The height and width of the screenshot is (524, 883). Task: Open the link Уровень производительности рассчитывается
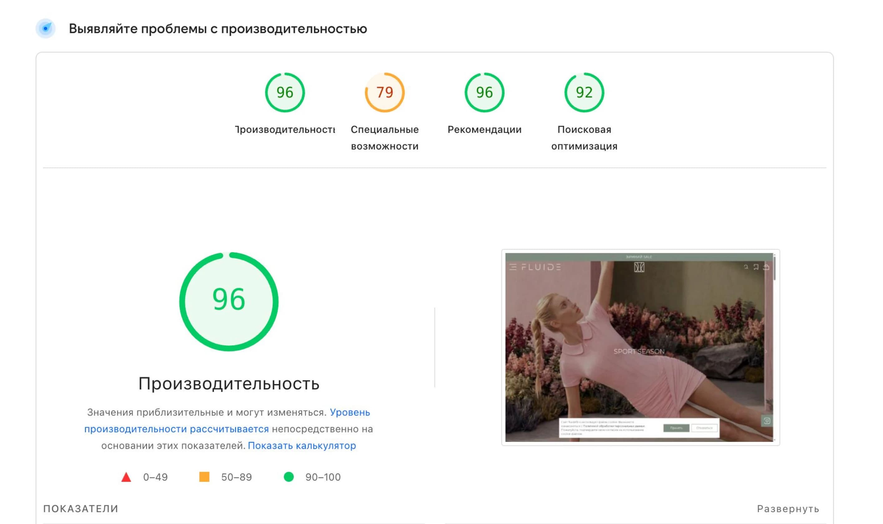[x=227, y=421]
